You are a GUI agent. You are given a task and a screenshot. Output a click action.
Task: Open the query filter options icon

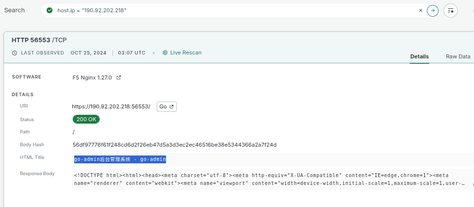coord(450,10)
